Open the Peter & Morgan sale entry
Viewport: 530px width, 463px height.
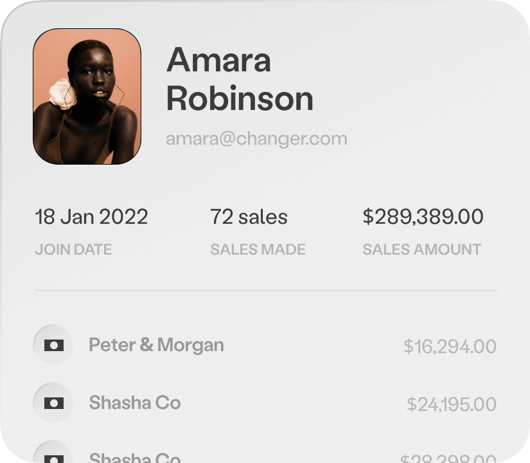click(265, 345)
